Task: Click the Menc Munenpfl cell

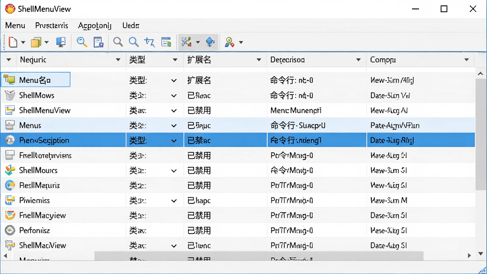Action: coord(296,110)
